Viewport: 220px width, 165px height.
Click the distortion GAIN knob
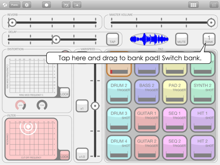(x=21, y=105)
